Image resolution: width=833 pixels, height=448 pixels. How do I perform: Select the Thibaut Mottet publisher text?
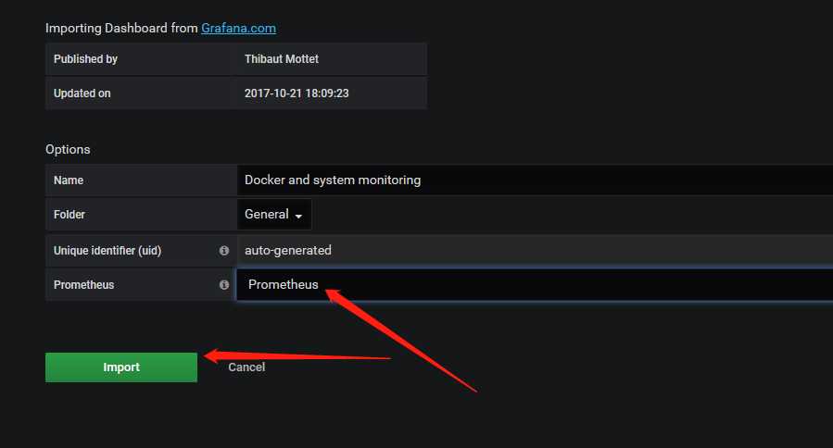(282, 59)
